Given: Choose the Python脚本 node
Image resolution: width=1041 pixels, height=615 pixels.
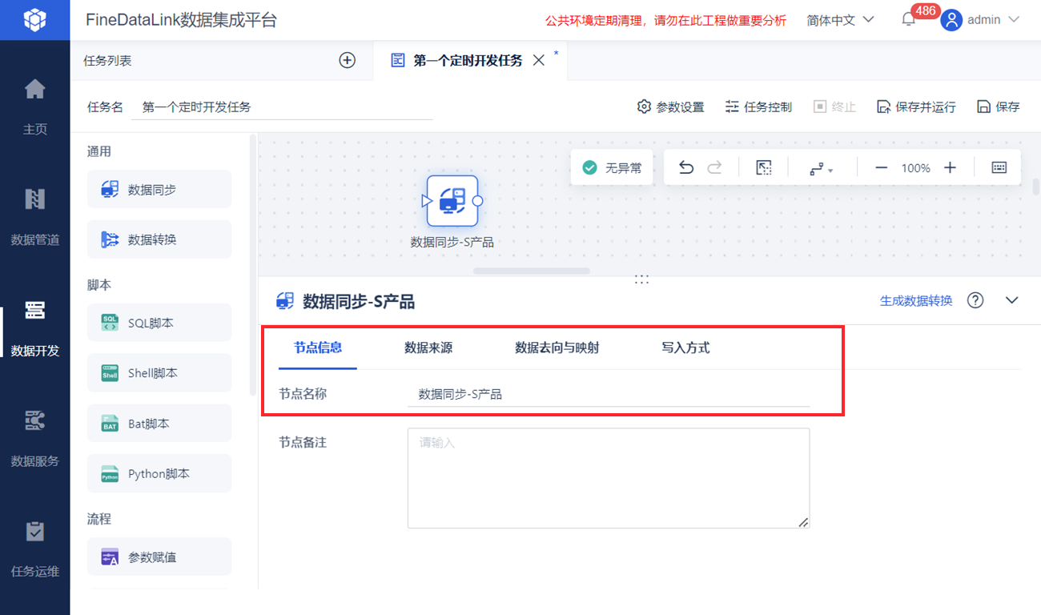Looking at the screenshot, I should click(x=159, y=473).
